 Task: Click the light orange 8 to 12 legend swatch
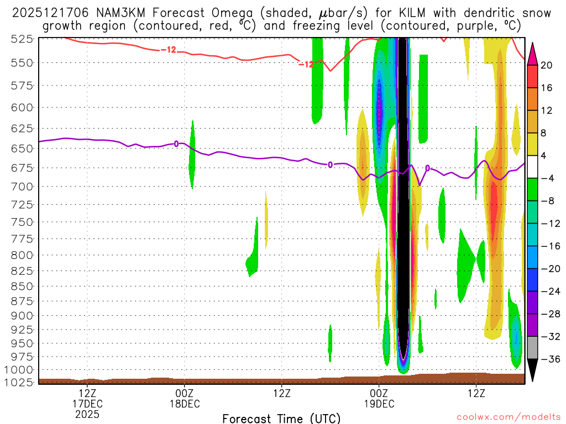tap(532, 122)
